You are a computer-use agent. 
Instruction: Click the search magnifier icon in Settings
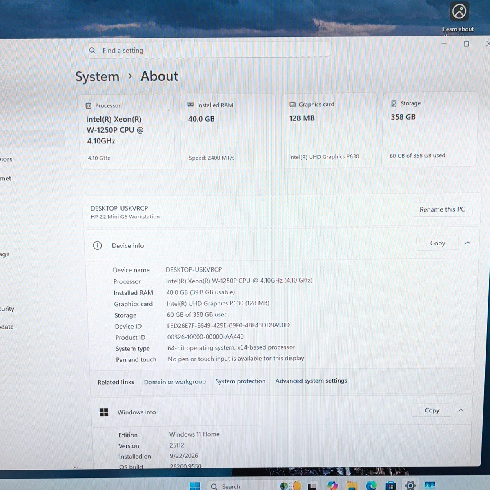(x=92, y=50)
